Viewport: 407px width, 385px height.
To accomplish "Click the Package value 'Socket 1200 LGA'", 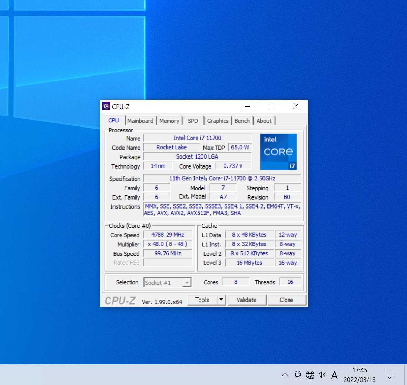I will pyautogui.click(x=198, y=157).
